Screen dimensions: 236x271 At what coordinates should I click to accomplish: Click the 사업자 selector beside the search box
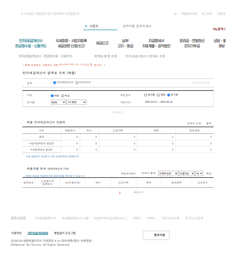(100, 26)
